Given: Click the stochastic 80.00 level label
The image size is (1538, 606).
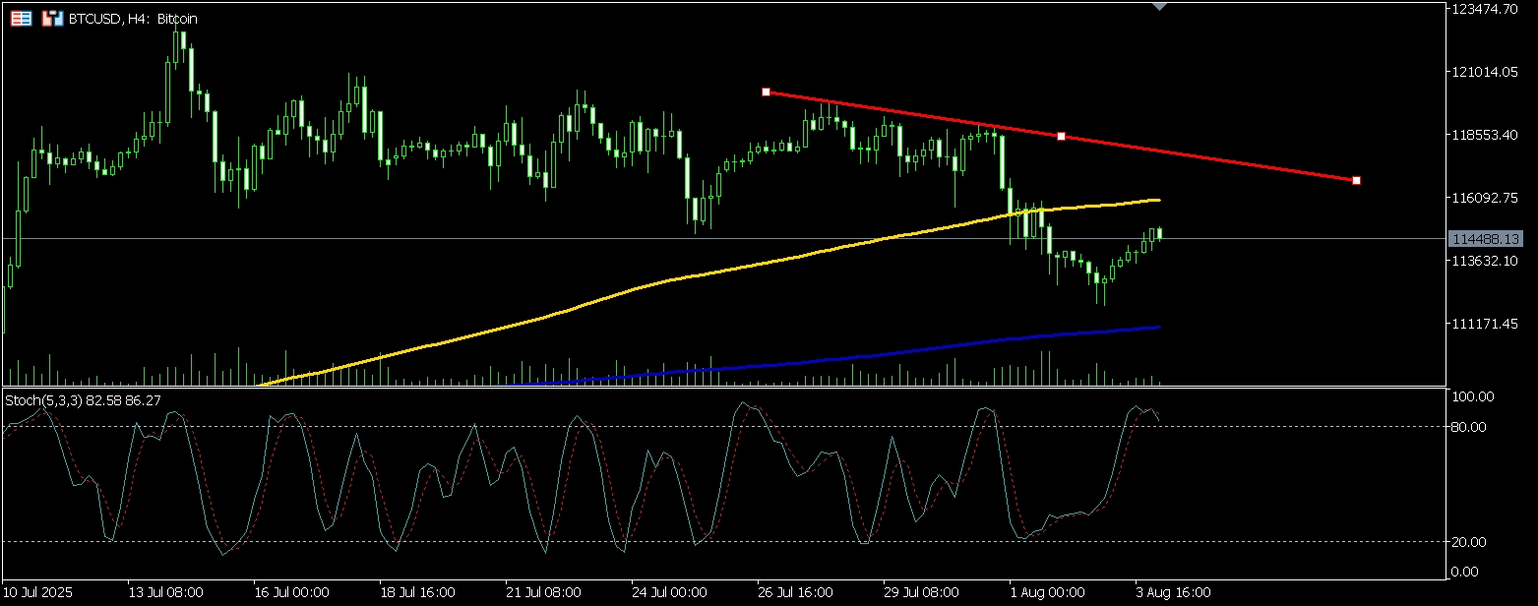Looking at the screenshot, I should [x=1473, y=426].
